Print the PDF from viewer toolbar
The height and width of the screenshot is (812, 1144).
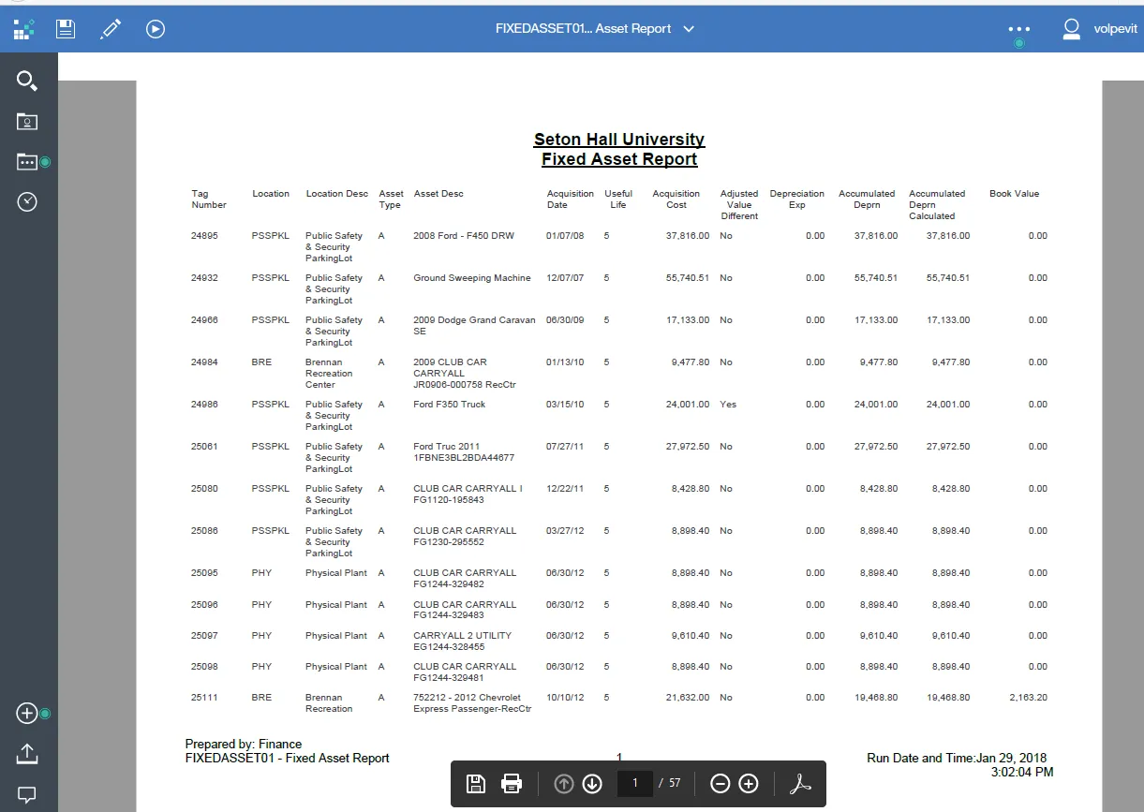[511, 784]
